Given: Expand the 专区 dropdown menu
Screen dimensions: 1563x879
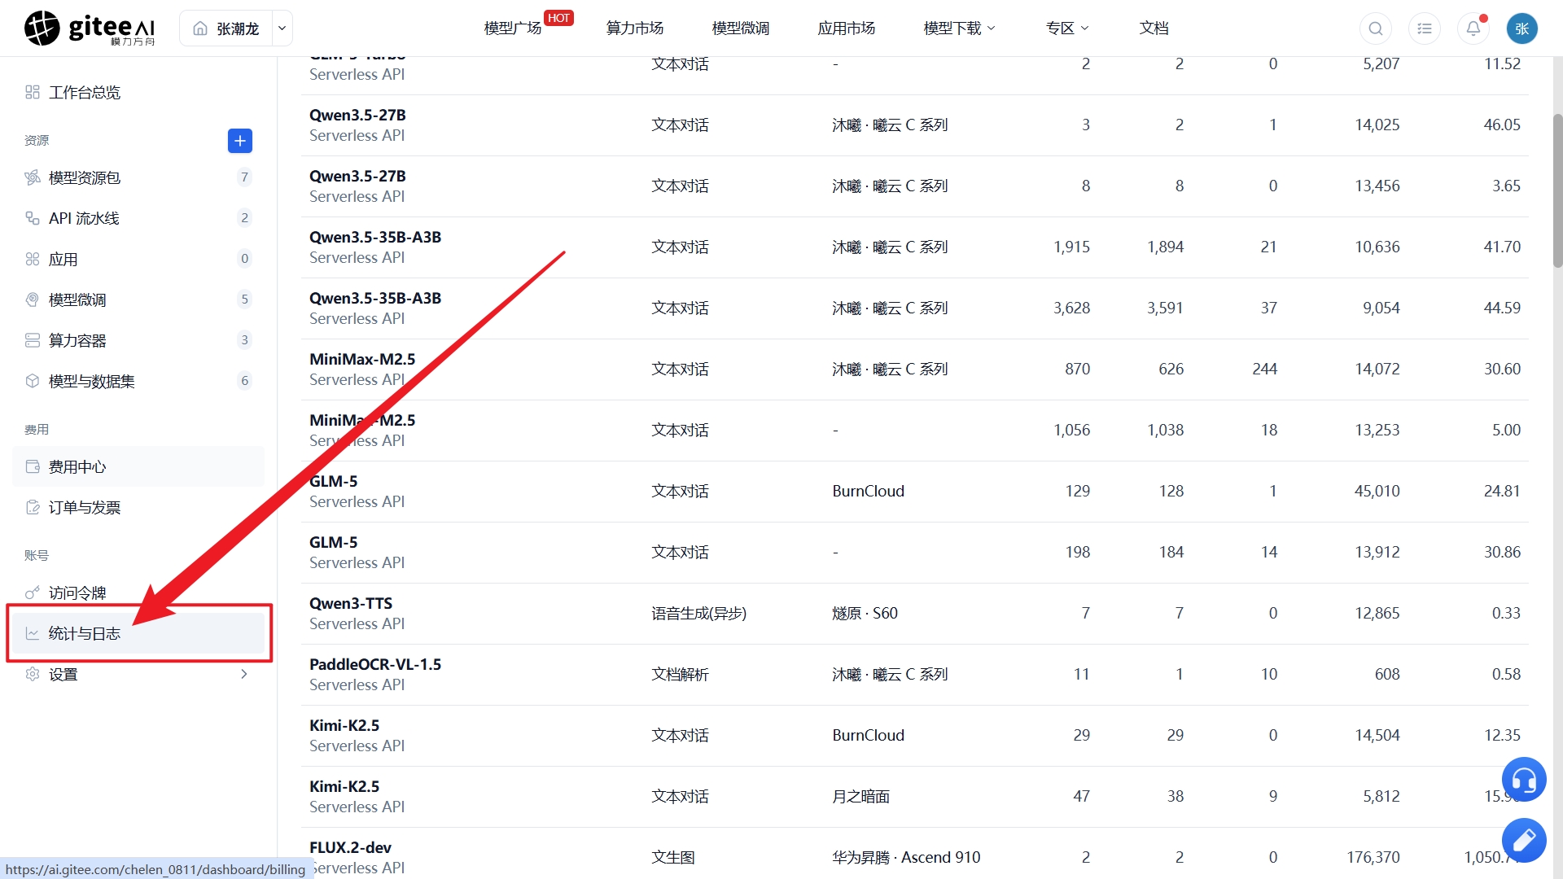Looking at the screenshot, I should tap(1067, 28).
